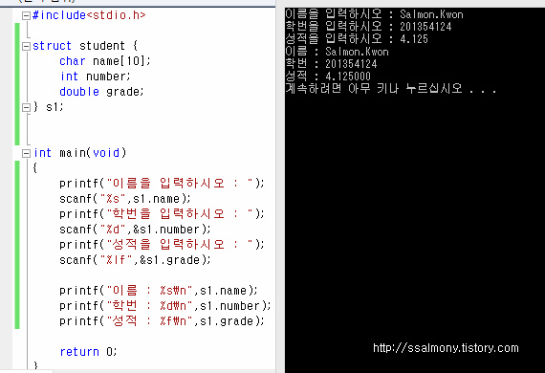Collapse the int main(void) function
The height and width of the screenshot is (373, 545).
coord(26,153)
